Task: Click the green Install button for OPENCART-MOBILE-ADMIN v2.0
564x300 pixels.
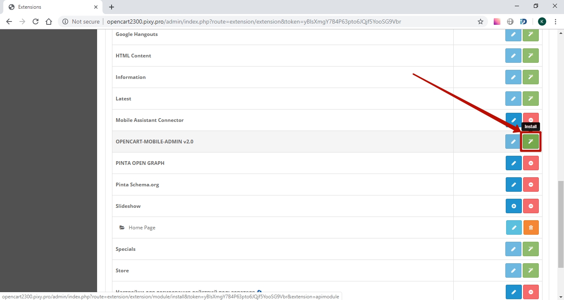Action: point(531,142)
